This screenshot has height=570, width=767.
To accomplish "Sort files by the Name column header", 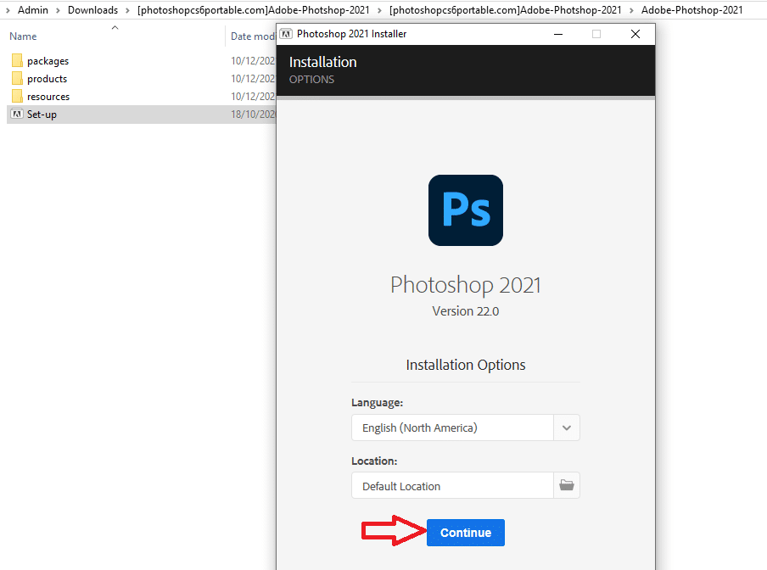I will point(24,36).
